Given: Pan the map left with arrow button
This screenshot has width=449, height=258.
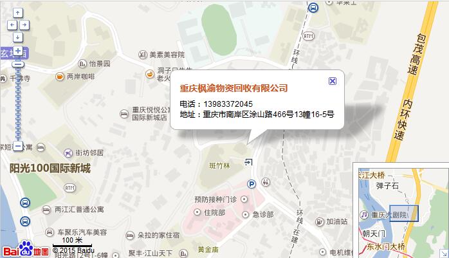Looking at the screenshot, I should point(12,25).
